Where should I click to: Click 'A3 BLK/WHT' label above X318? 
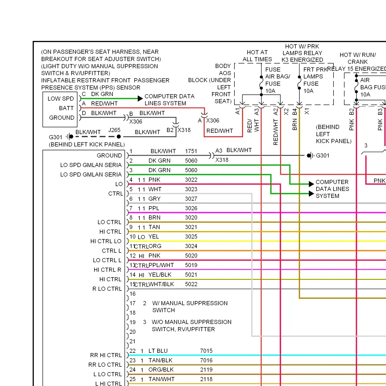pyautogui.click(x=234, y=150)
